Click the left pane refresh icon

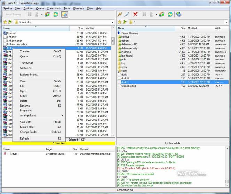[x=56, y=15]
